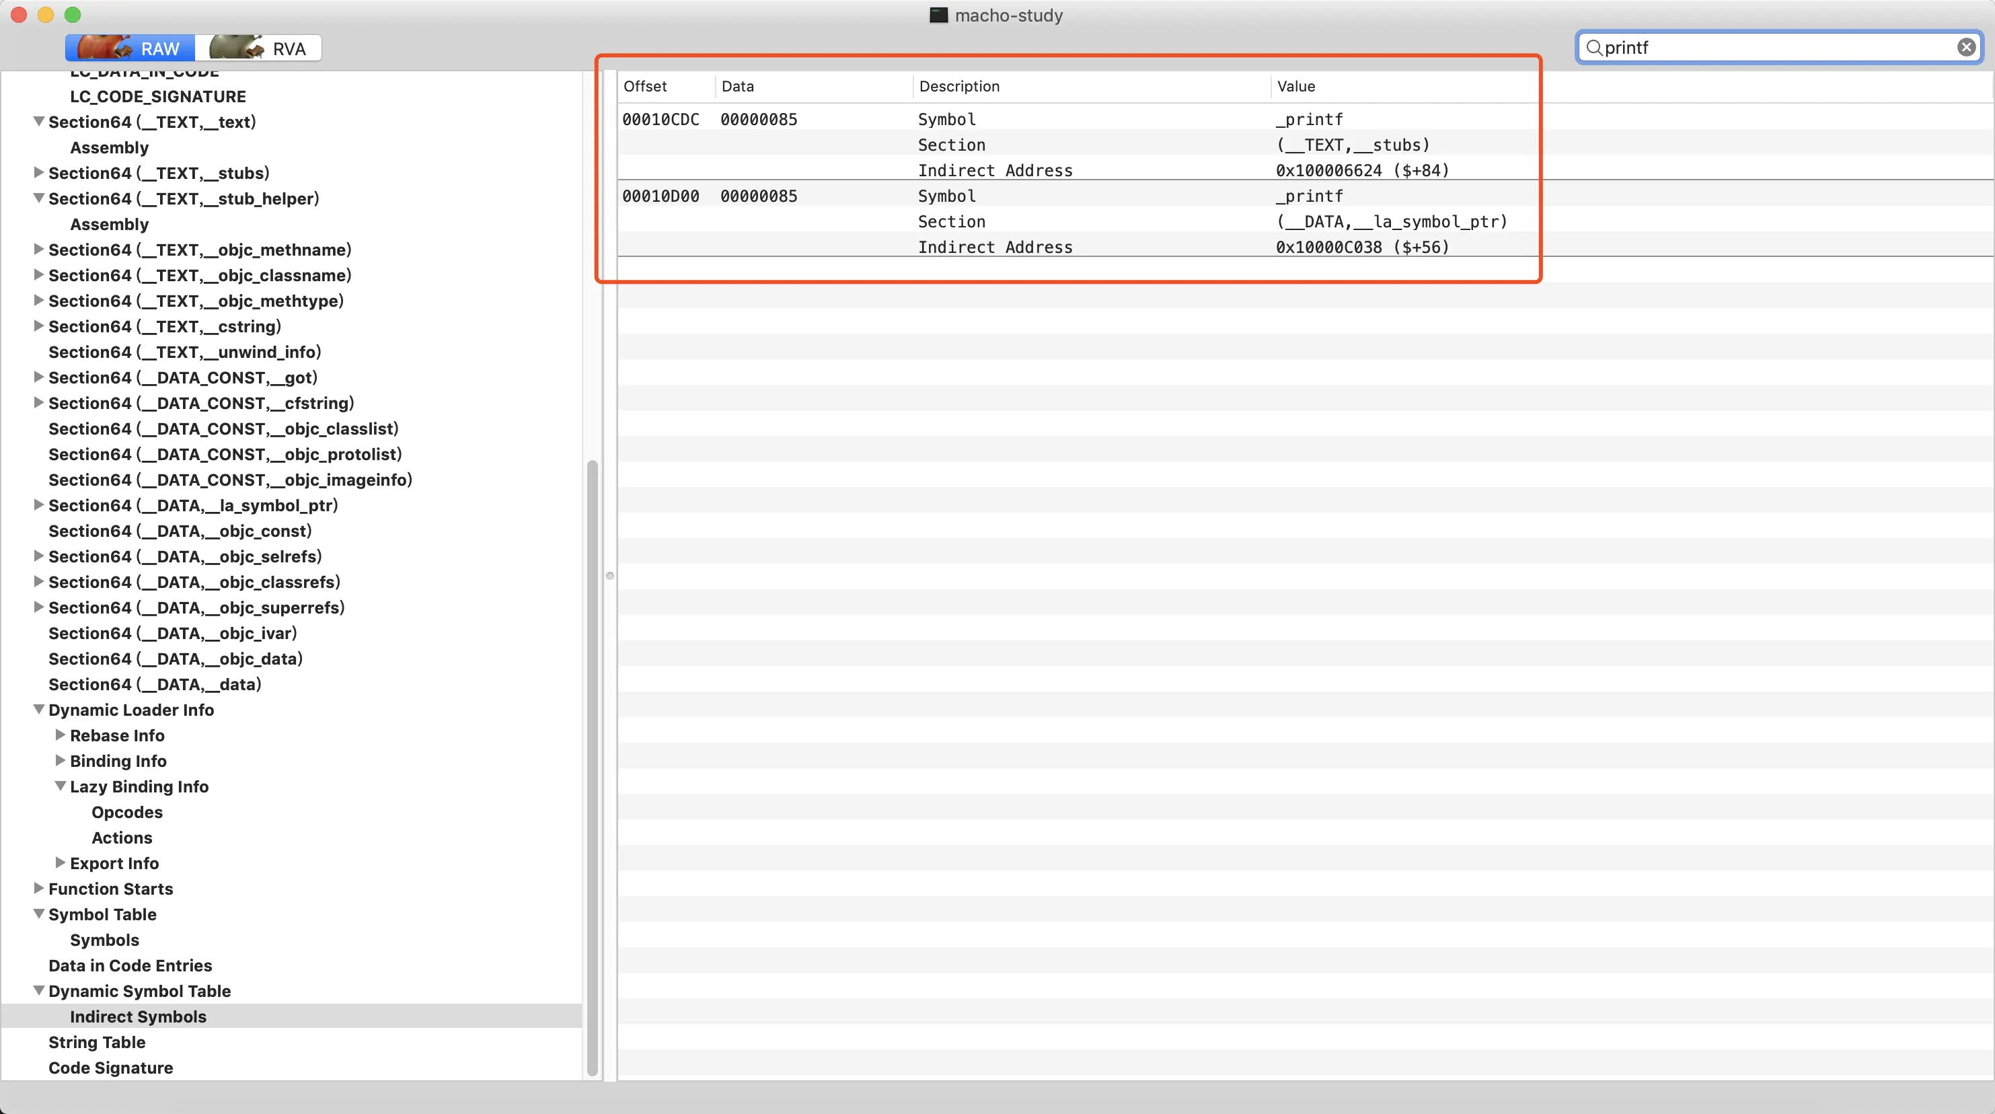Click the Description column header
This screenshot has width=1995, height=1114.
pyautogui.click(x=958, y=86)
